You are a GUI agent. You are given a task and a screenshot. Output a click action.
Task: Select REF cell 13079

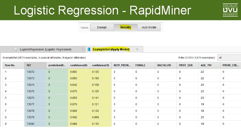(35, 117)
